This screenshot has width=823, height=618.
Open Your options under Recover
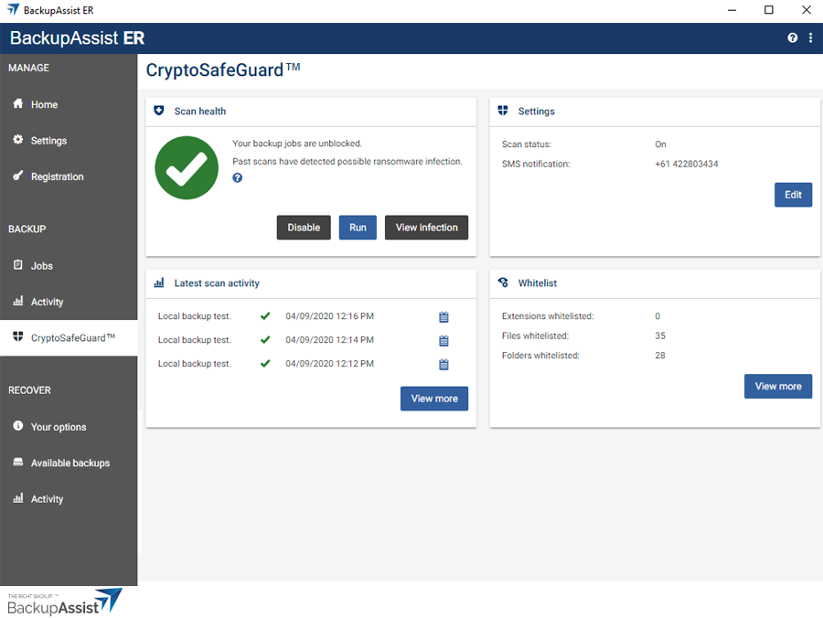(x=69, y=427)
